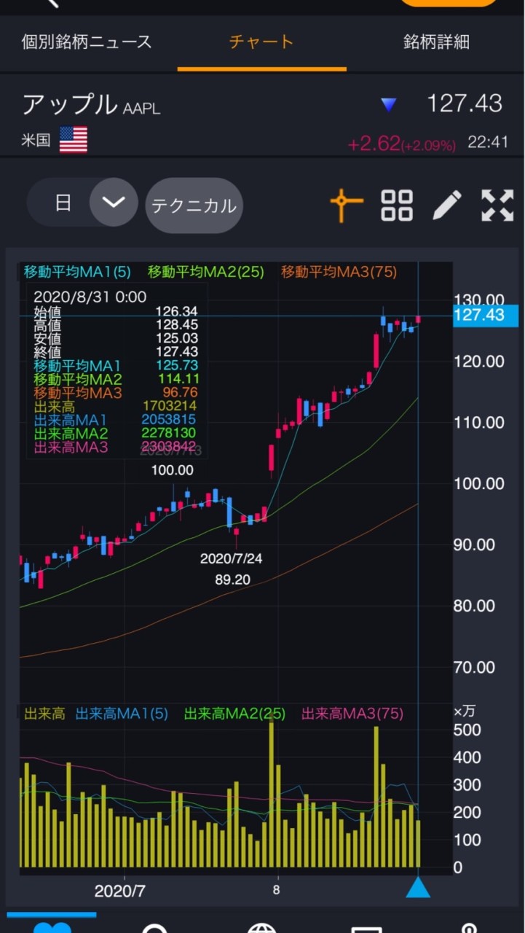This screenshot has width=525, height=933.
Task: Tap the アップル stock name
Action: tap(69, 105)
